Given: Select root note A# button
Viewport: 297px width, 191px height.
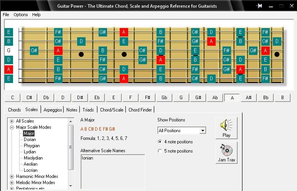Looking at the screenshot, I should 249,98.
